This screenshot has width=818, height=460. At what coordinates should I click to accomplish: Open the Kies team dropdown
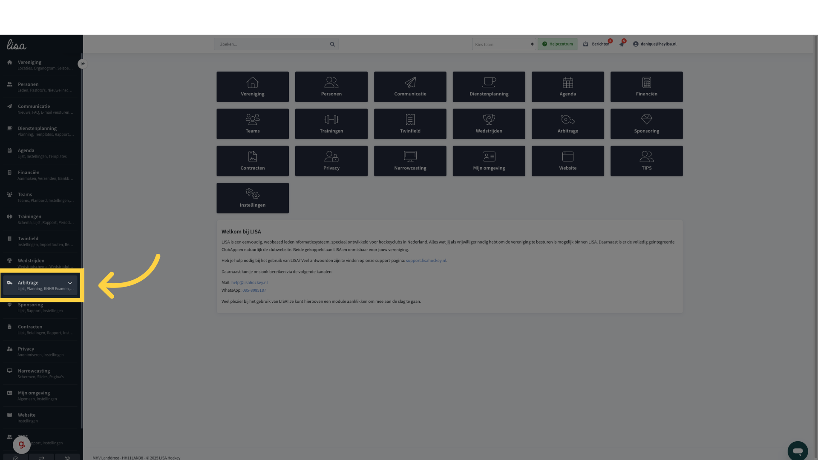[504, 44]
